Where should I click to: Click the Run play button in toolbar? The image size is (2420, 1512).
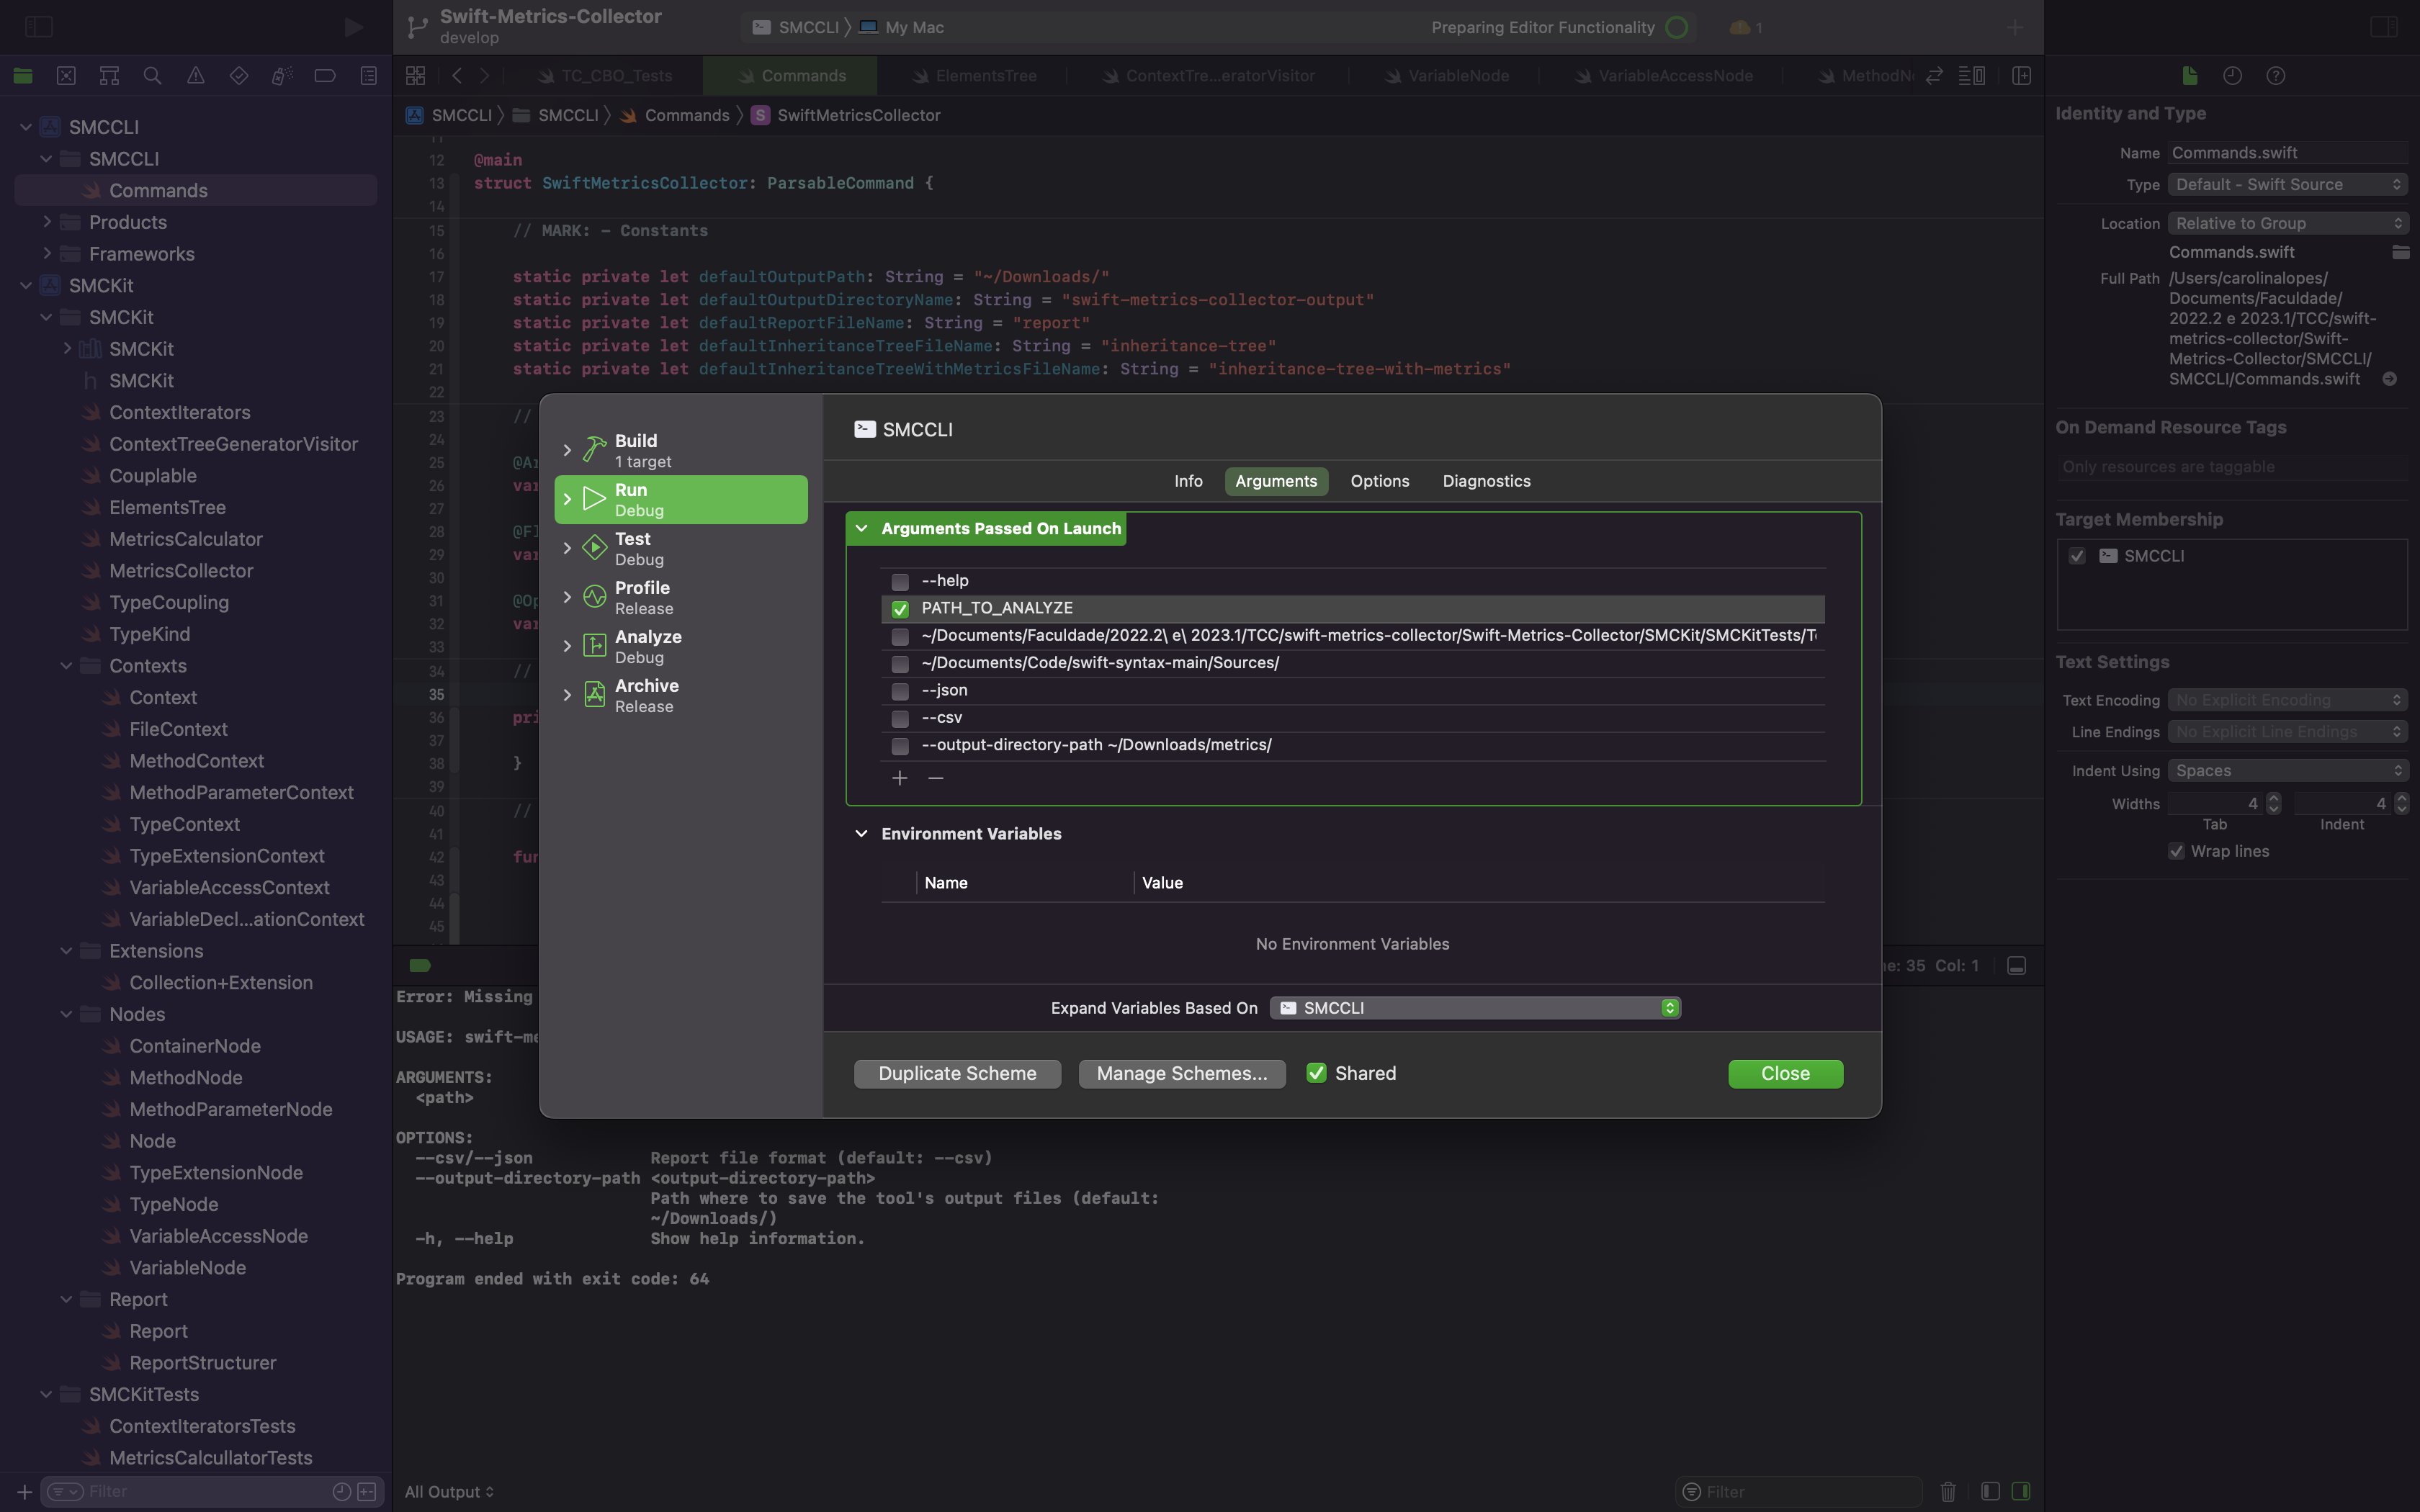tap(353, 27)
